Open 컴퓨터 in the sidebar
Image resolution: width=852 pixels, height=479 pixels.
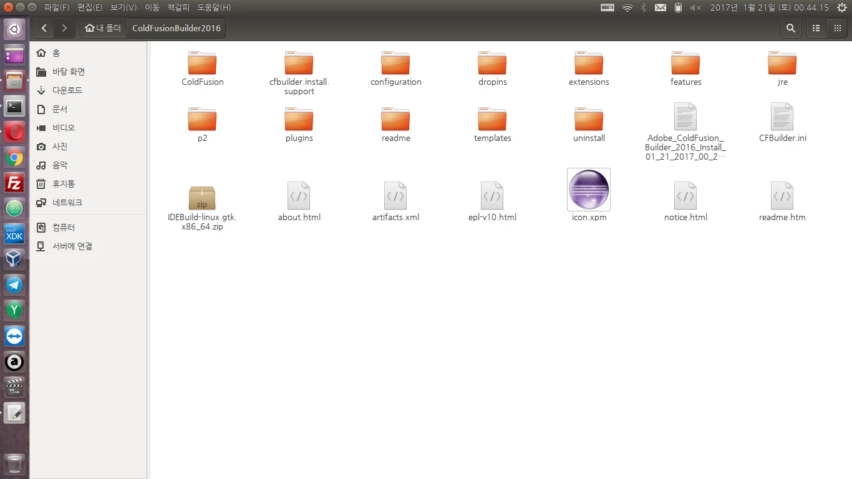pyautogui.click(x=88, y=228)
